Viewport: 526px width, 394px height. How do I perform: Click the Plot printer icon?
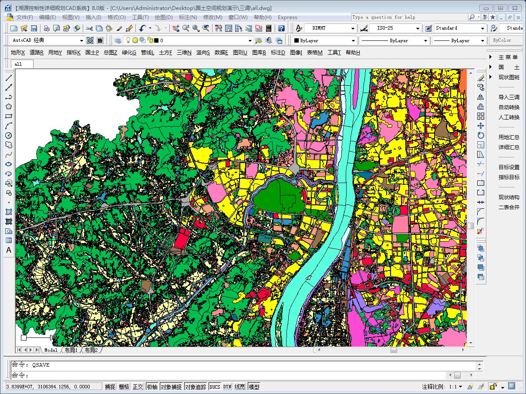click(47, 28)
